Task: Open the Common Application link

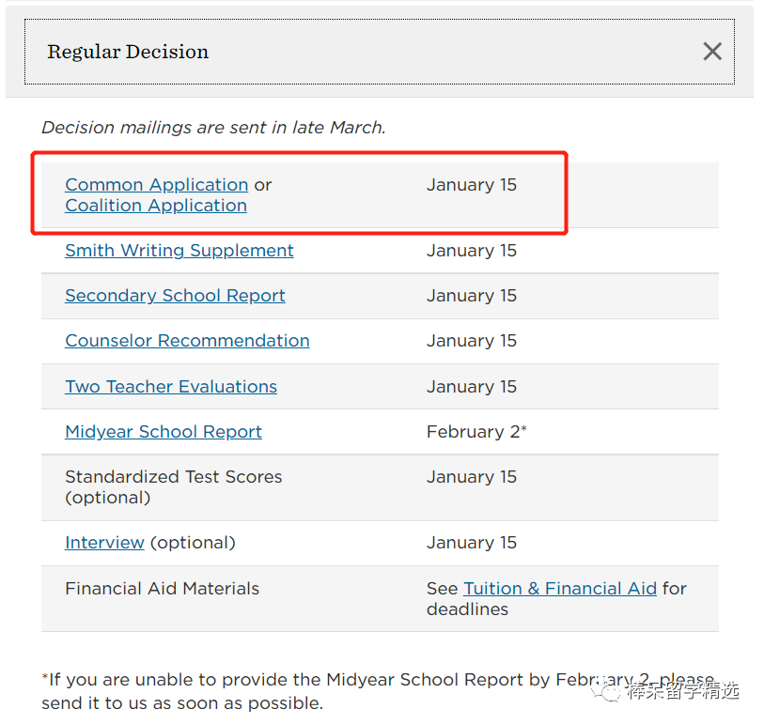Action: click(157, 185)
